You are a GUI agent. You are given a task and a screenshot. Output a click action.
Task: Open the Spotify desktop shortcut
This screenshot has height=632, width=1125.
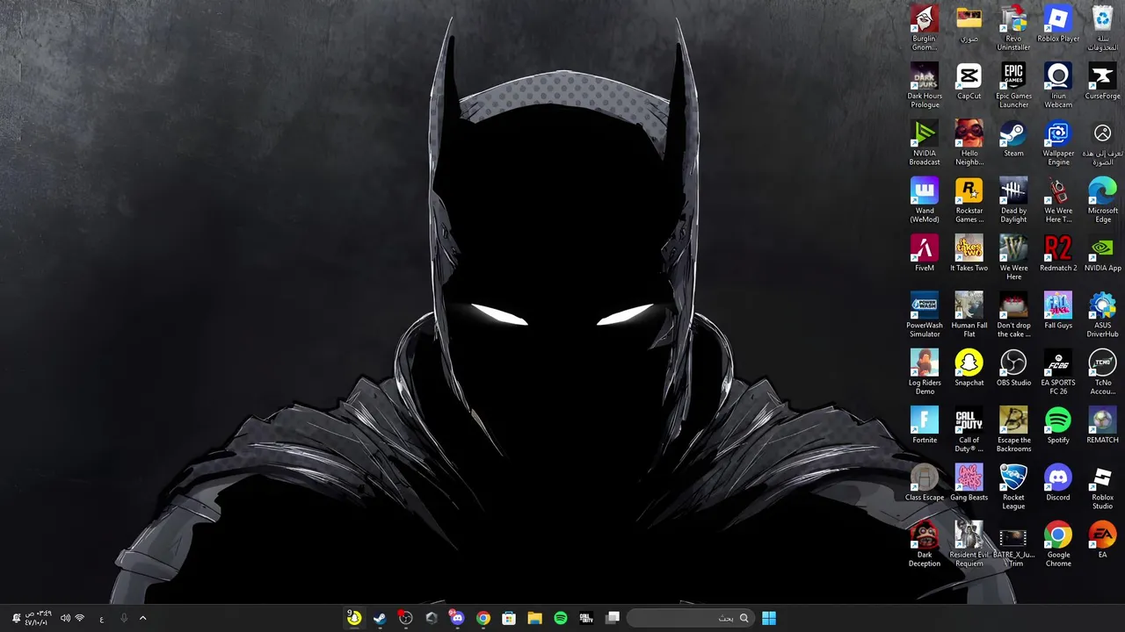1058,425
